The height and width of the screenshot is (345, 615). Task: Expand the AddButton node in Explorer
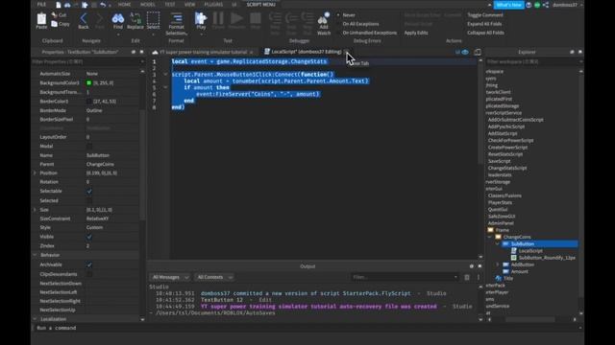point(498,264)
